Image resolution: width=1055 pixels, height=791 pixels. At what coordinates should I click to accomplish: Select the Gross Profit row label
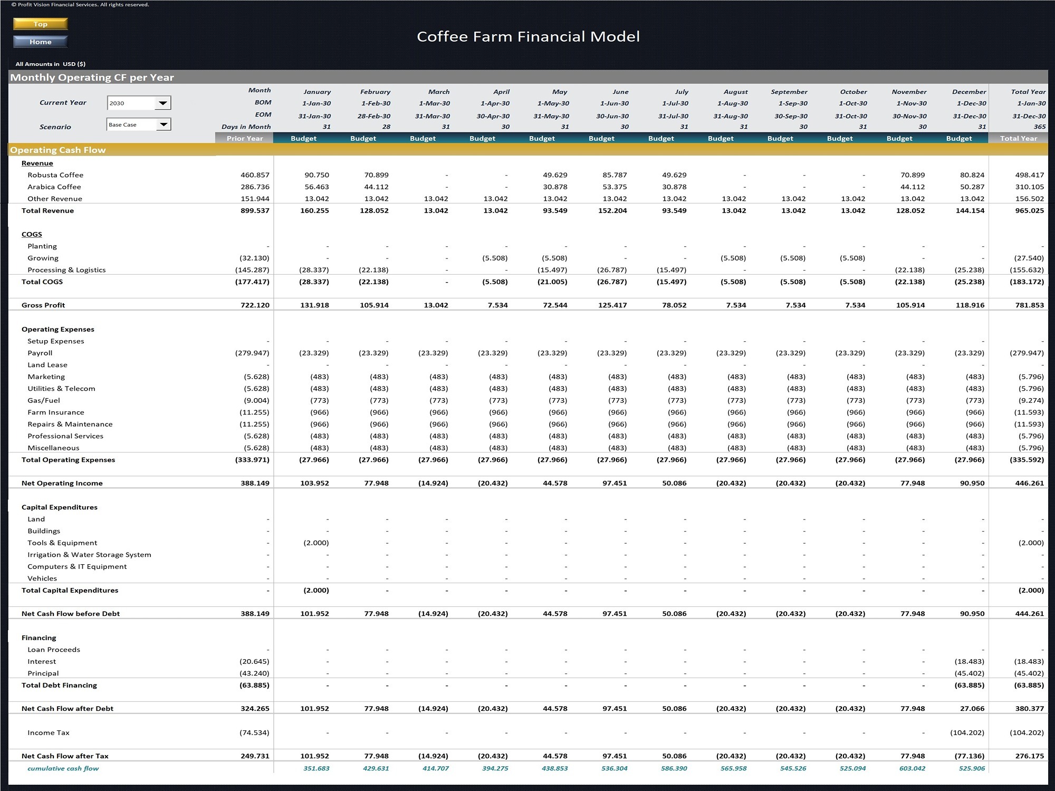43,305
